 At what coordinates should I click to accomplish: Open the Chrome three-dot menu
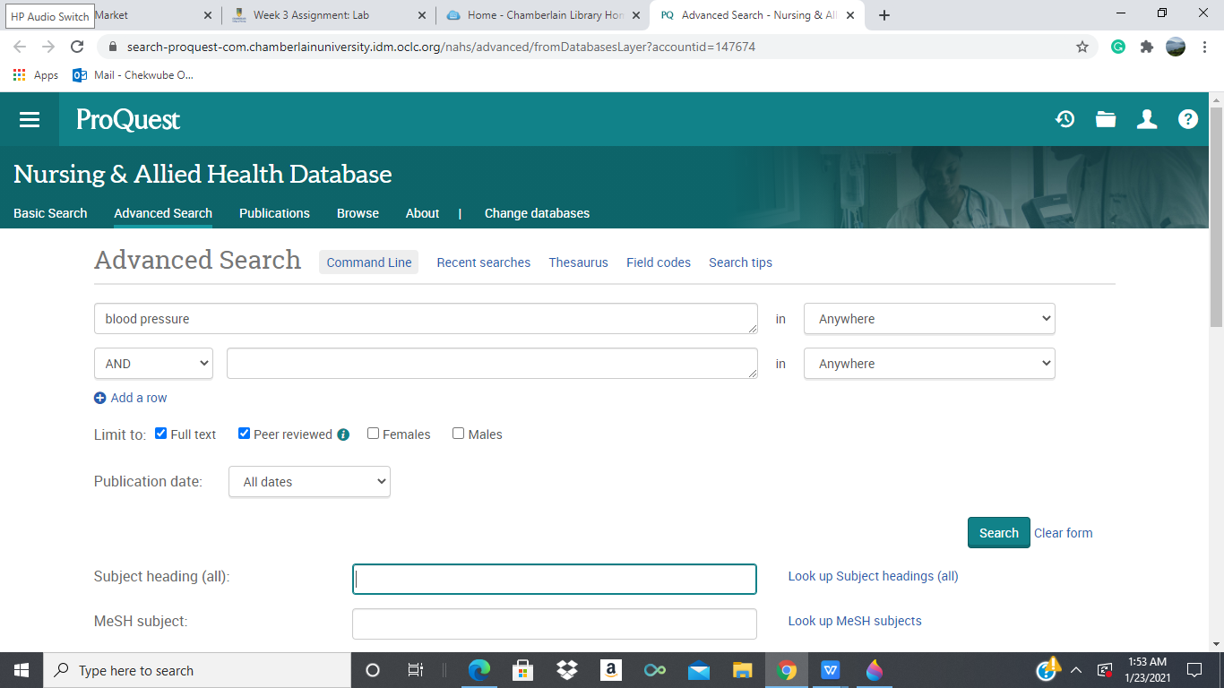pos(1204,47)
